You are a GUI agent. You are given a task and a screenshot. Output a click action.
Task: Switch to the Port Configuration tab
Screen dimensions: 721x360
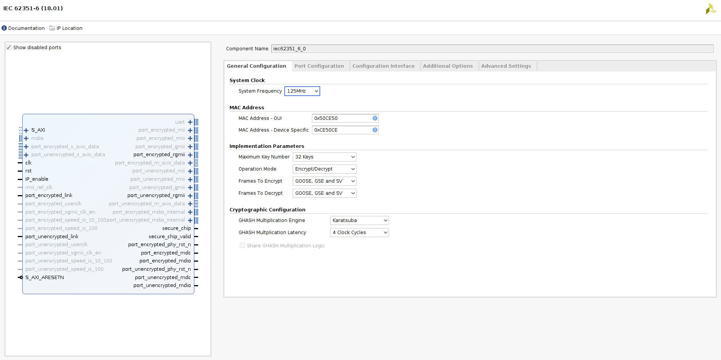click(x=319, y=66)
